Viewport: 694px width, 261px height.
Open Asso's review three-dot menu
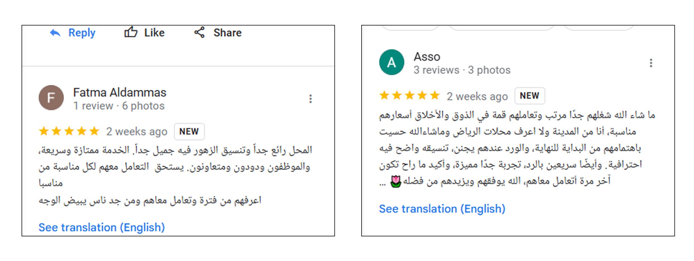(x=651, y=63)
